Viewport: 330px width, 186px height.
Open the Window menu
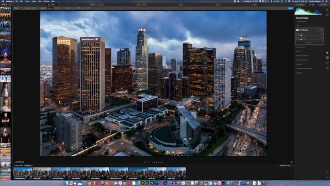pyautogui.click(x=46, y=1)
